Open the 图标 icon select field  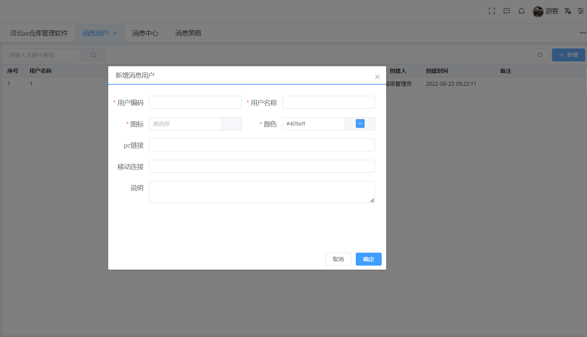pyautogui.click(x=186, y=124)
